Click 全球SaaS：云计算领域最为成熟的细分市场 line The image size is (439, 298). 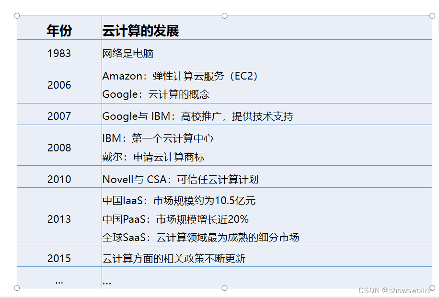click(201, 238)
